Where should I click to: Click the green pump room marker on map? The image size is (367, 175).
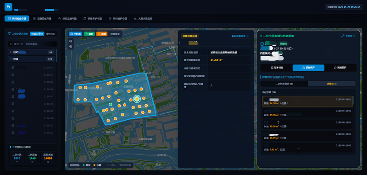[x=110, y=104]
